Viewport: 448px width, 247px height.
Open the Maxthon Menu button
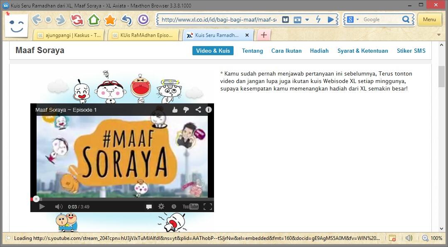(429, 20)
